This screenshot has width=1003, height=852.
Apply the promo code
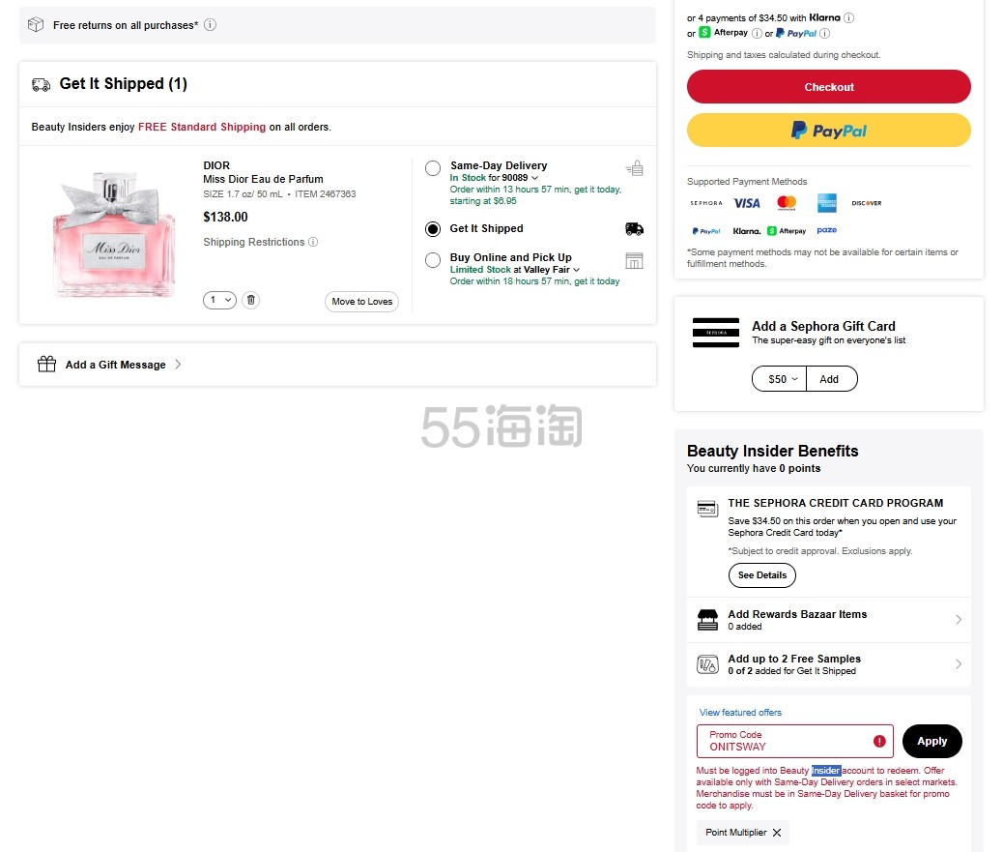tap(932, 741)
